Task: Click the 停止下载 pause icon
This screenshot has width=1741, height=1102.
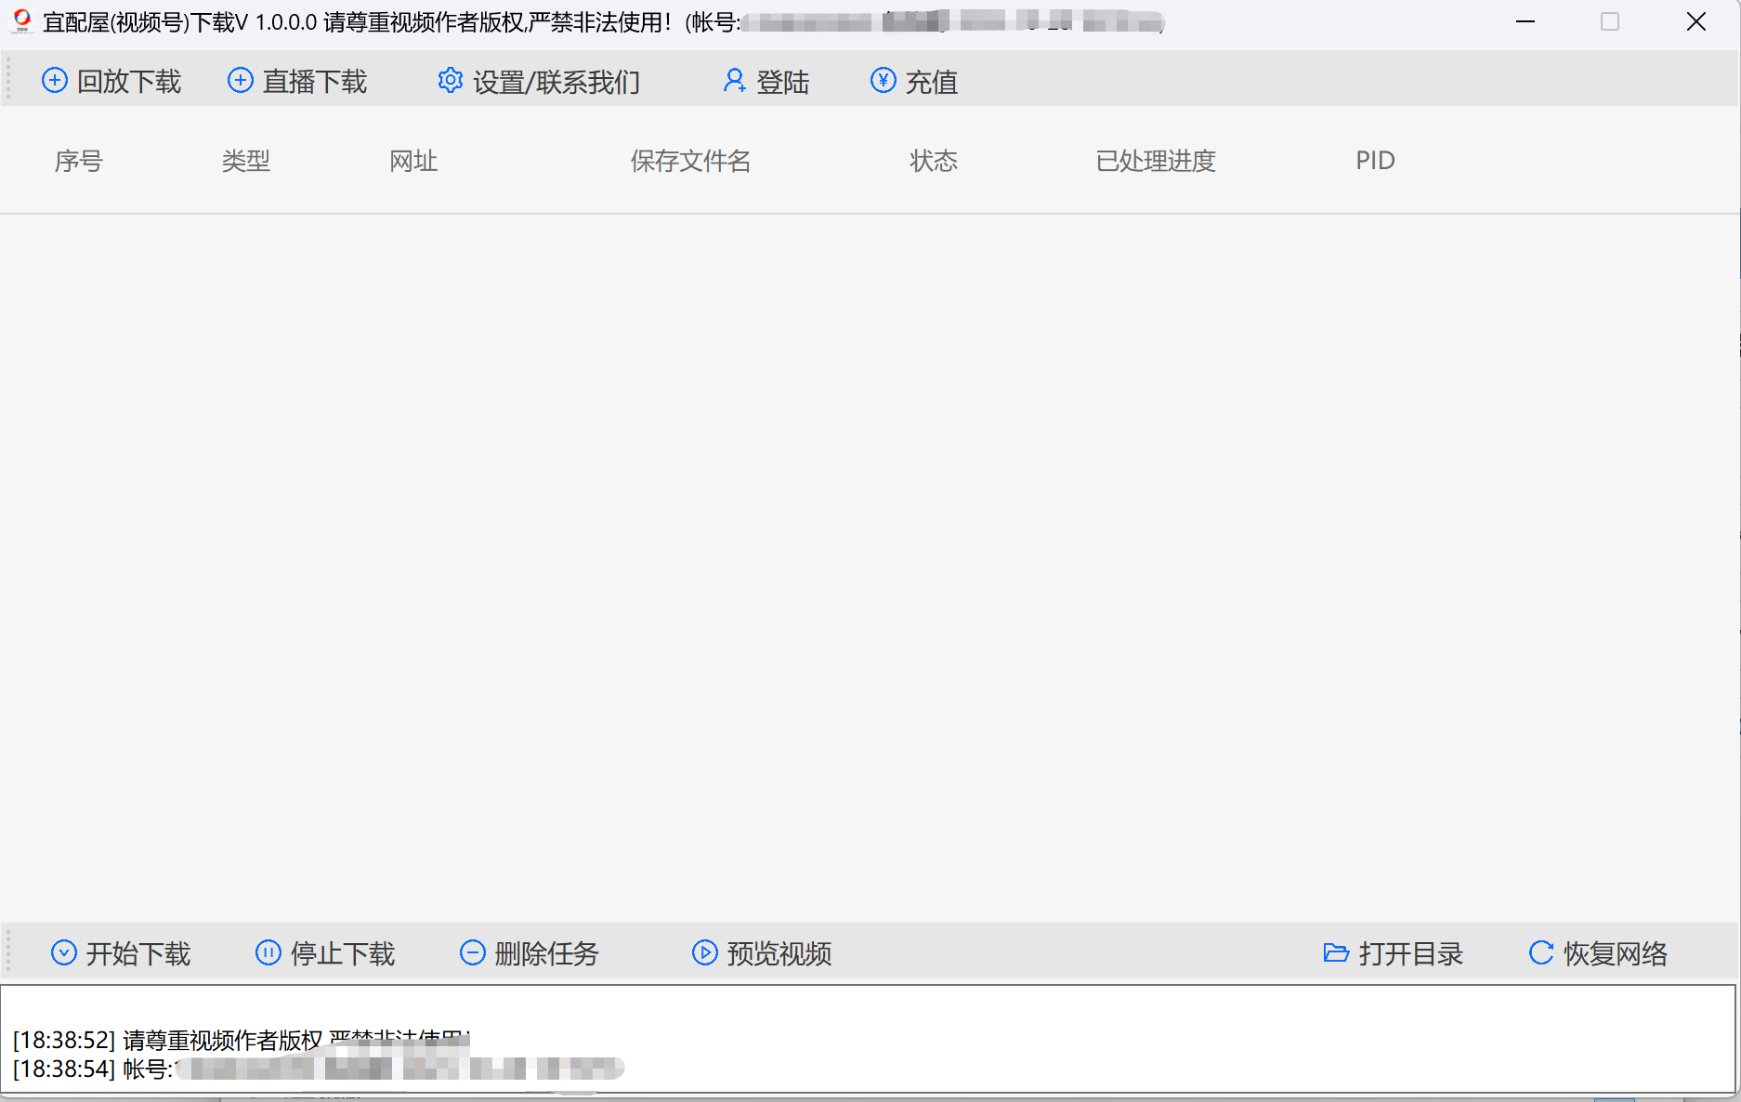Action: [268, 952]
